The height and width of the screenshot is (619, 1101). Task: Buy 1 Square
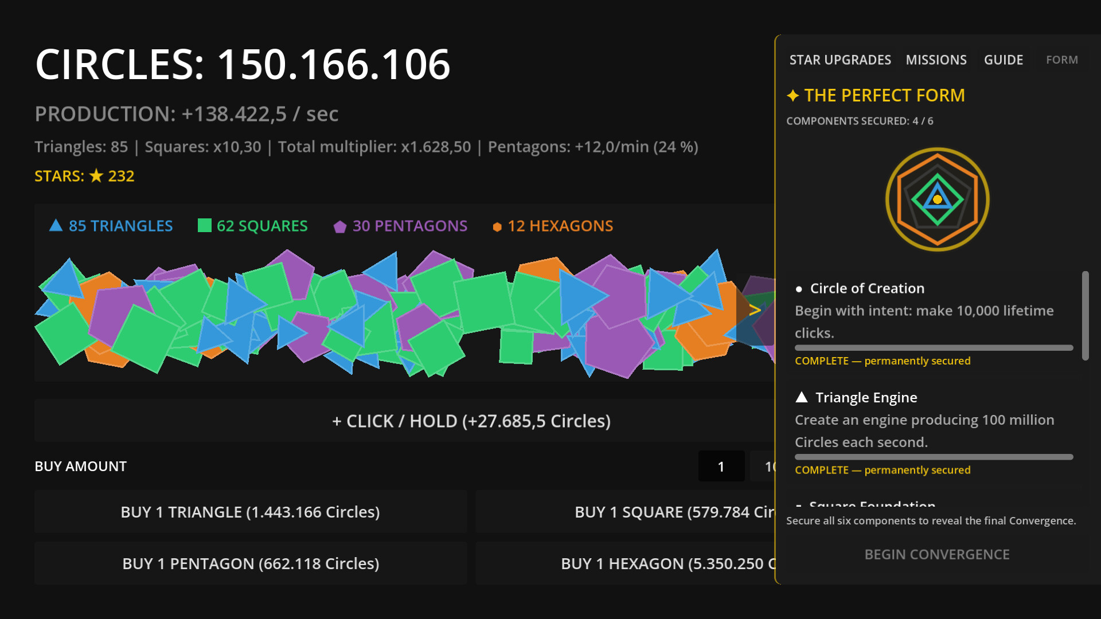coord(625,512)
